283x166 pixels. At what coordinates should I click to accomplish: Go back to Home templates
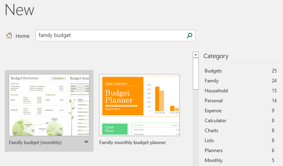tap(22, 36)
